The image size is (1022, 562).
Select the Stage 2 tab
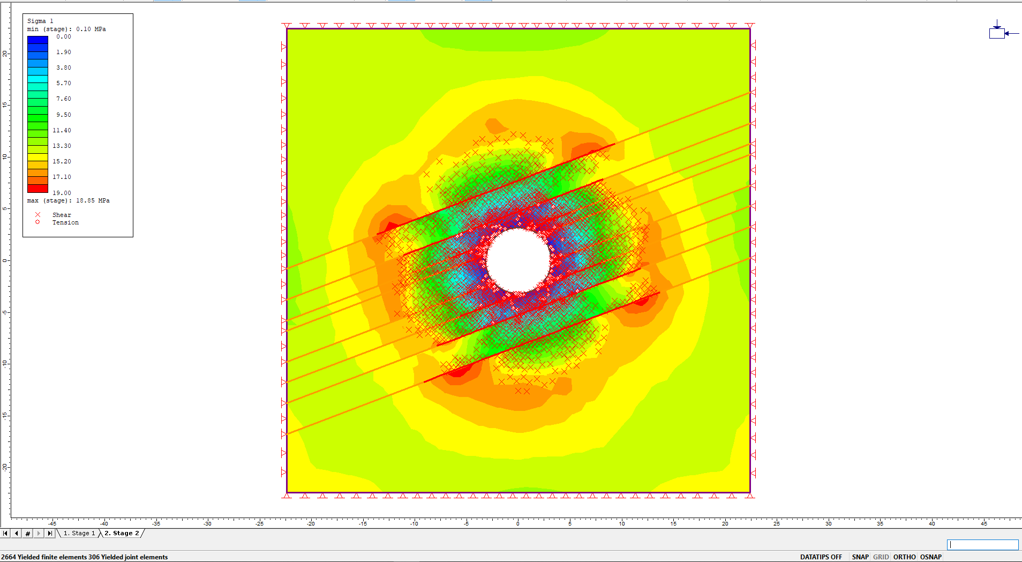pos(122,533)
